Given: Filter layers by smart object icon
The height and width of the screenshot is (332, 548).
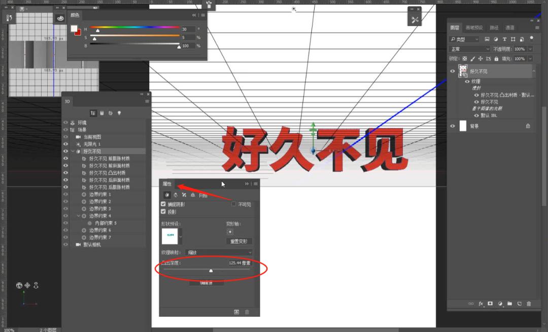Looking at the screenshot, I should [522, 39].
